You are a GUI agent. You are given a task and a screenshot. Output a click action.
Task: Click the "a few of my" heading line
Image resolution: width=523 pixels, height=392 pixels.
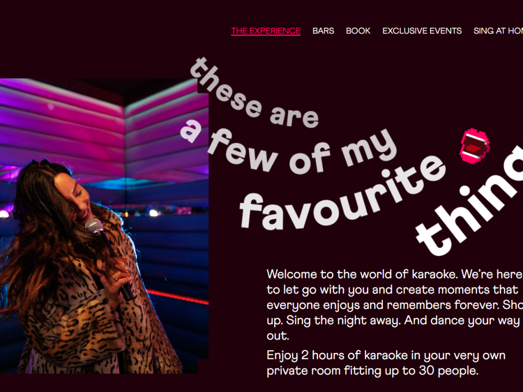(x=289, y=150)
